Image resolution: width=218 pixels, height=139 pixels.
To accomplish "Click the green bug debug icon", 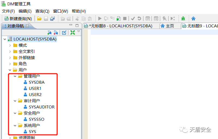I will point(183,19).
